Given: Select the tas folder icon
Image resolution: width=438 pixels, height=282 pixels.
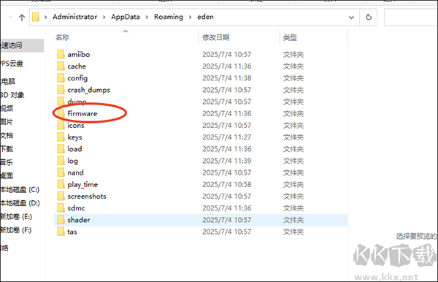Looking at the screenshot, I should coord(61,232).
